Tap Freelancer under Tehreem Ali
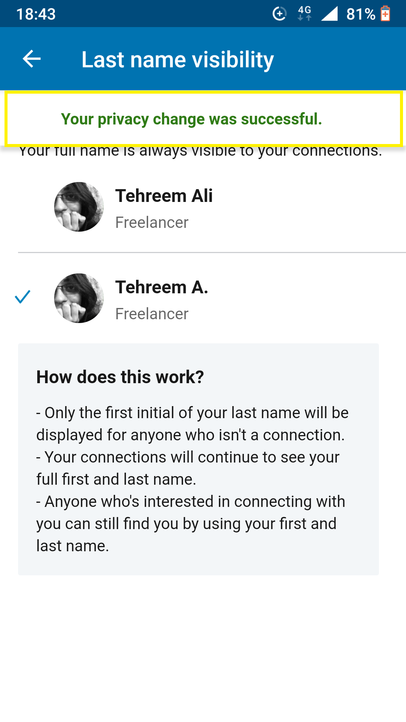Viewport: 406px width, 722px height. (152, 223)
